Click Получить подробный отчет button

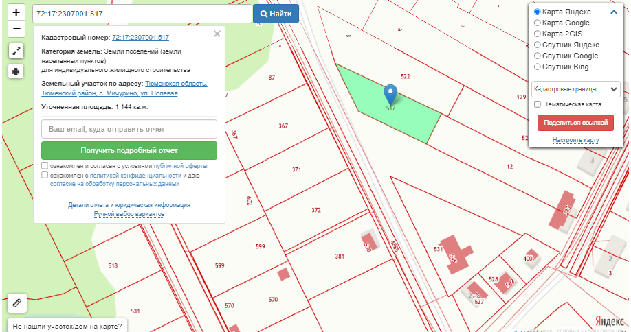pos(129,150)
